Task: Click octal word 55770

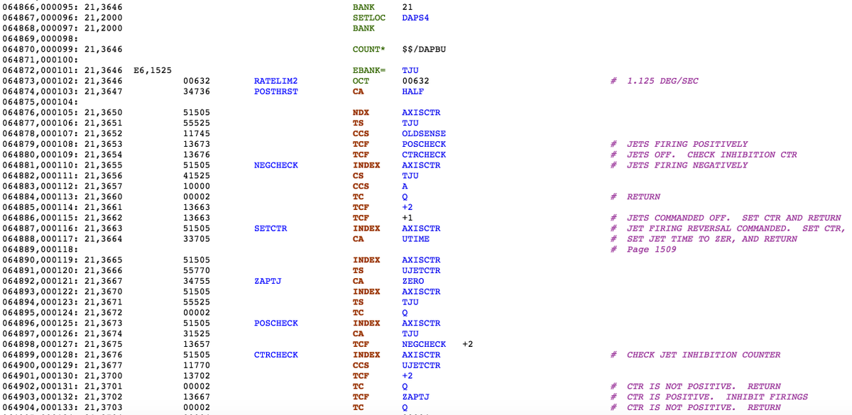Action: 197,270
